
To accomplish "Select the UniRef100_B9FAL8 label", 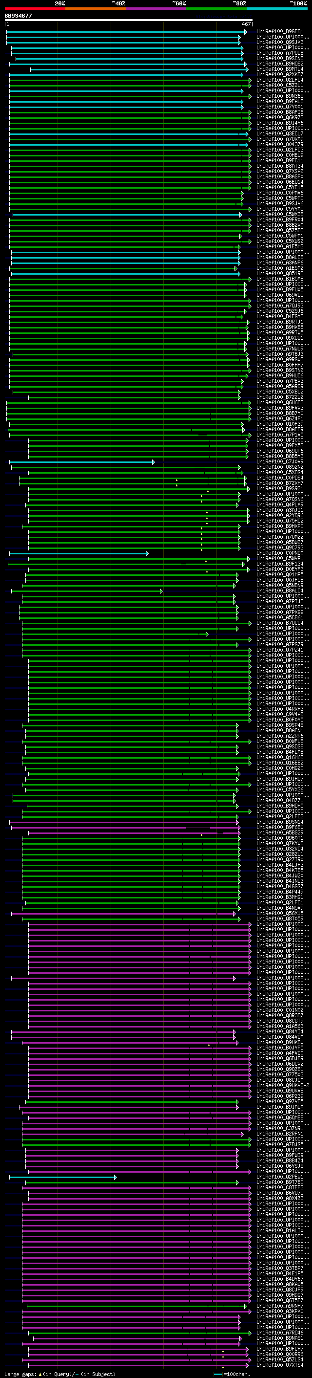I will [x=280, y=102].
